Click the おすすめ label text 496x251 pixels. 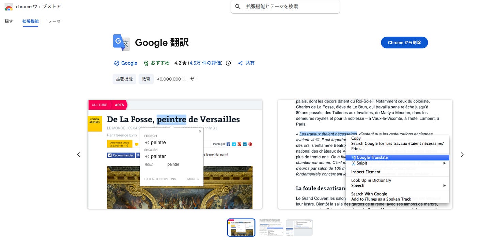click(160, 63)
